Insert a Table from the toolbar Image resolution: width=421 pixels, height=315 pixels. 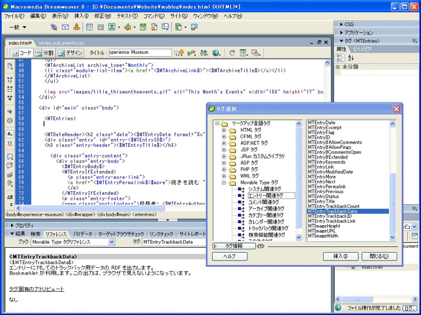[x=89, y=27]
